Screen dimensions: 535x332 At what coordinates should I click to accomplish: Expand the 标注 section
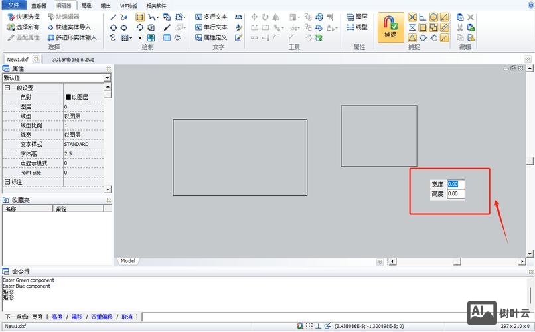(x=7, y=182)
